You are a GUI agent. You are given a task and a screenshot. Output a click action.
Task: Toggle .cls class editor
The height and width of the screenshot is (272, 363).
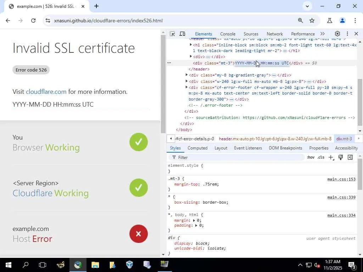pyautogui.click(x=321, y=158)
